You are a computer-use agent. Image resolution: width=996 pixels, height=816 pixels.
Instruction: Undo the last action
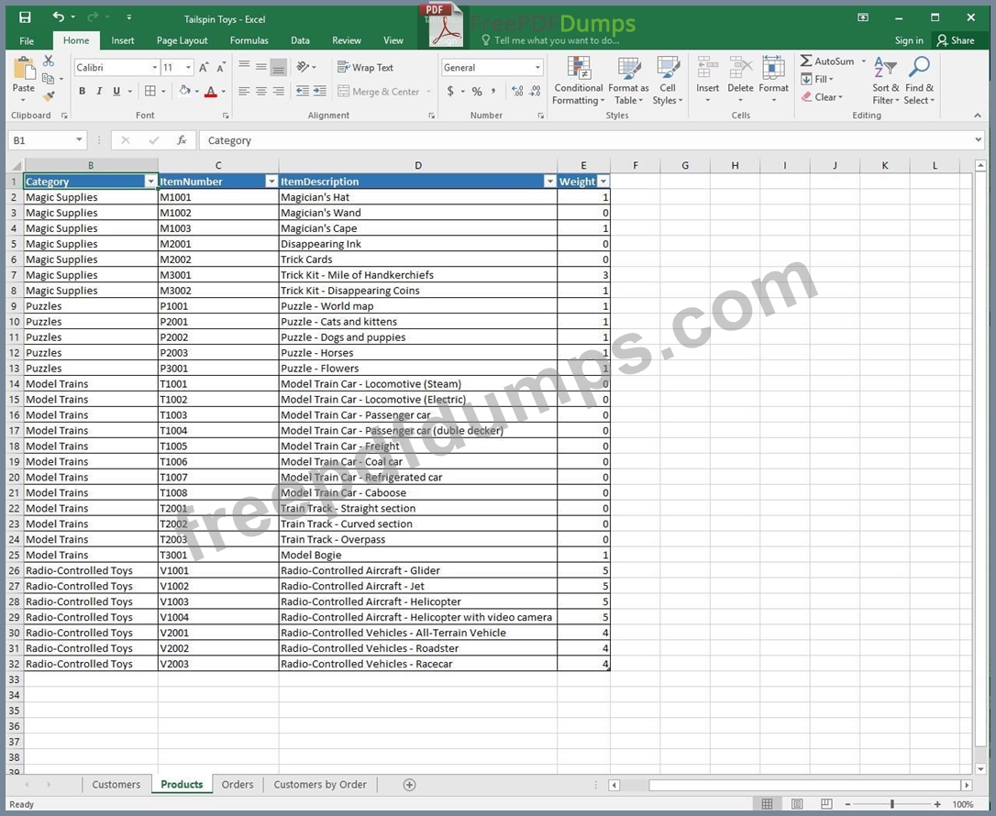click(x=59, y=17)
